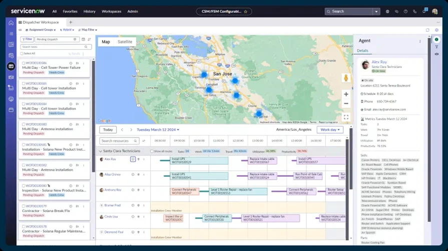This screenshot has height=251, width=448.
Task: Star the CSM/FSM Configurable workspace as favorite
Action: (246, 11)
